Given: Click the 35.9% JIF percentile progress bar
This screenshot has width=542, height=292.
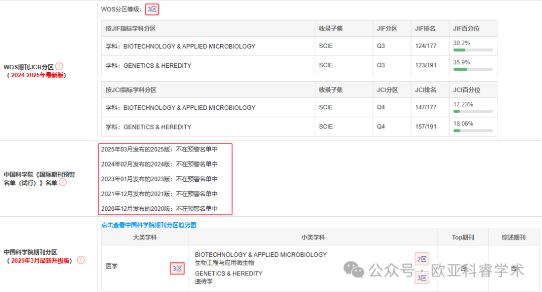Looking at the screenshot, I should click(473, 69).
